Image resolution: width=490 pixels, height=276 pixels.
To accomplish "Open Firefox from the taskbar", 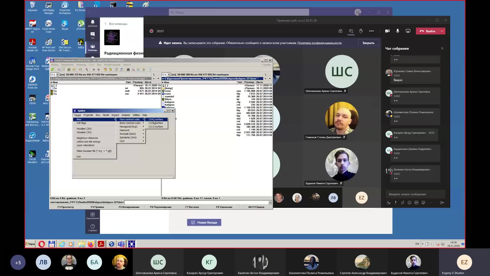I will tap(91, 244).
